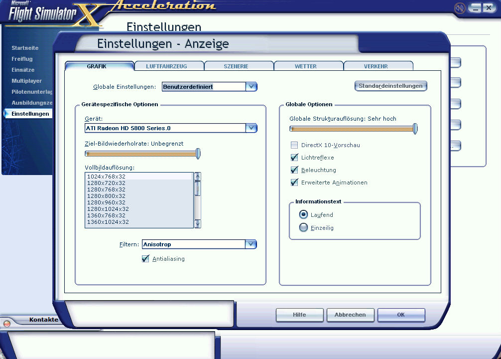Select the VERKEHR tab
This screenshot has height=359, width=501.
(x=376, y=66)
